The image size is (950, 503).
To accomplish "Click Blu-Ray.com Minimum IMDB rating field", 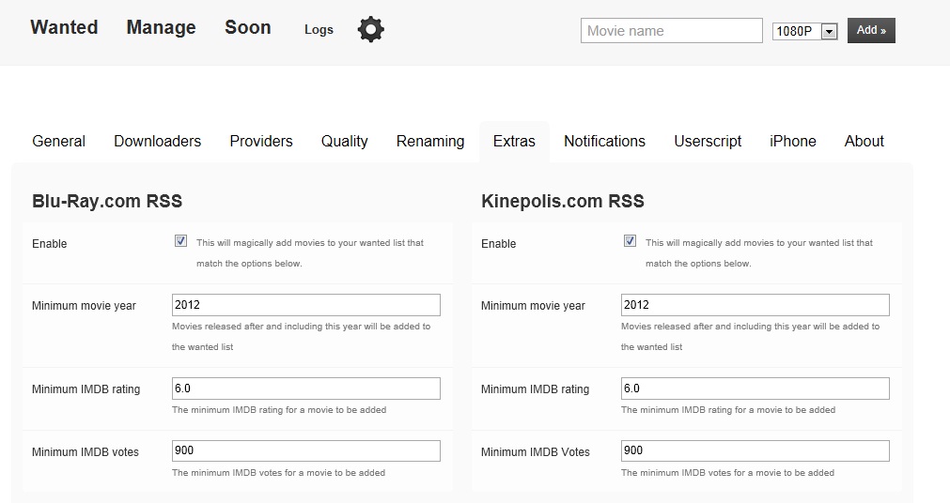I will [x=306, y=389].
